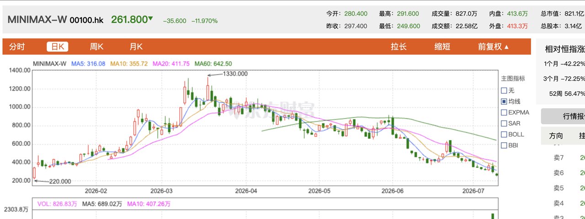Click the 方向 column header
The image size is (585, 219).
[556, 136]
